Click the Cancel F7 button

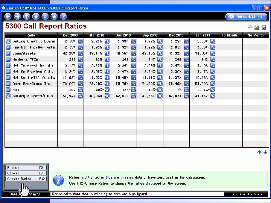[x=26, y=173]
